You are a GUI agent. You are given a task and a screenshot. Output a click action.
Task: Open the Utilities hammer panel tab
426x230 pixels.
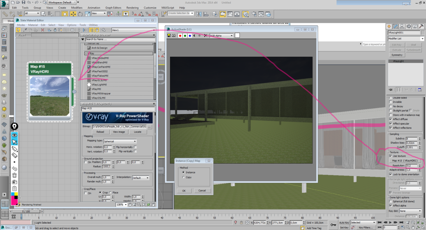(421, 26)
